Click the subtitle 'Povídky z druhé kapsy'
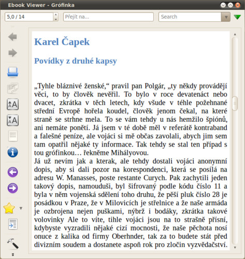The height and width of the screenshot is (259, 245). [x=76, y=61]
